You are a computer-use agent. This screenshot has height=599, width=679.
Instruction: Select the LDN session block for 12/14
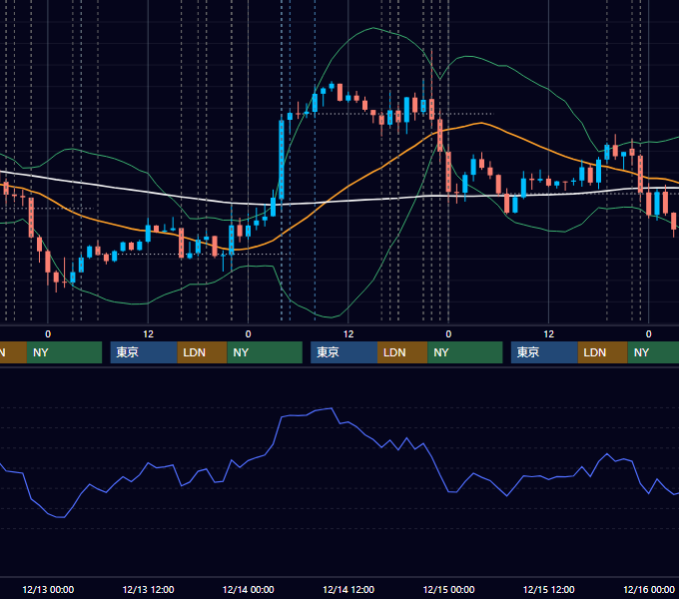click(x=402, y=352)
